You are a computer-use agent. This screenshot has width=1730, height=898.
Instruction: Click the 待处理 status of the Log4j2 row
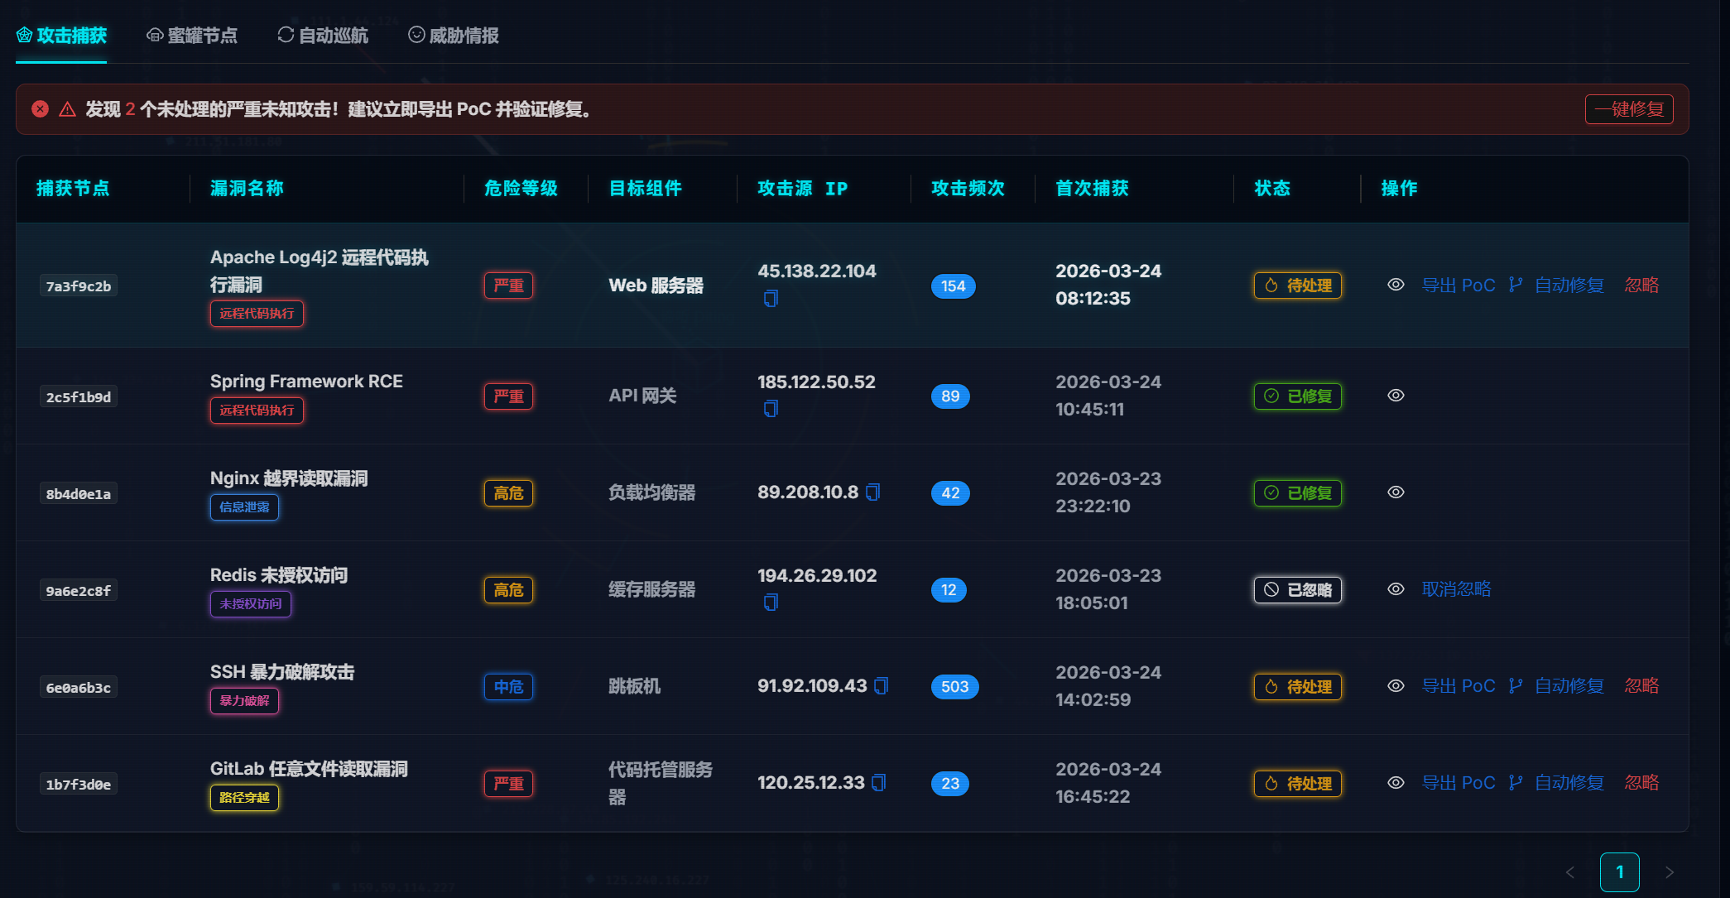click(x=1298, y=286)
